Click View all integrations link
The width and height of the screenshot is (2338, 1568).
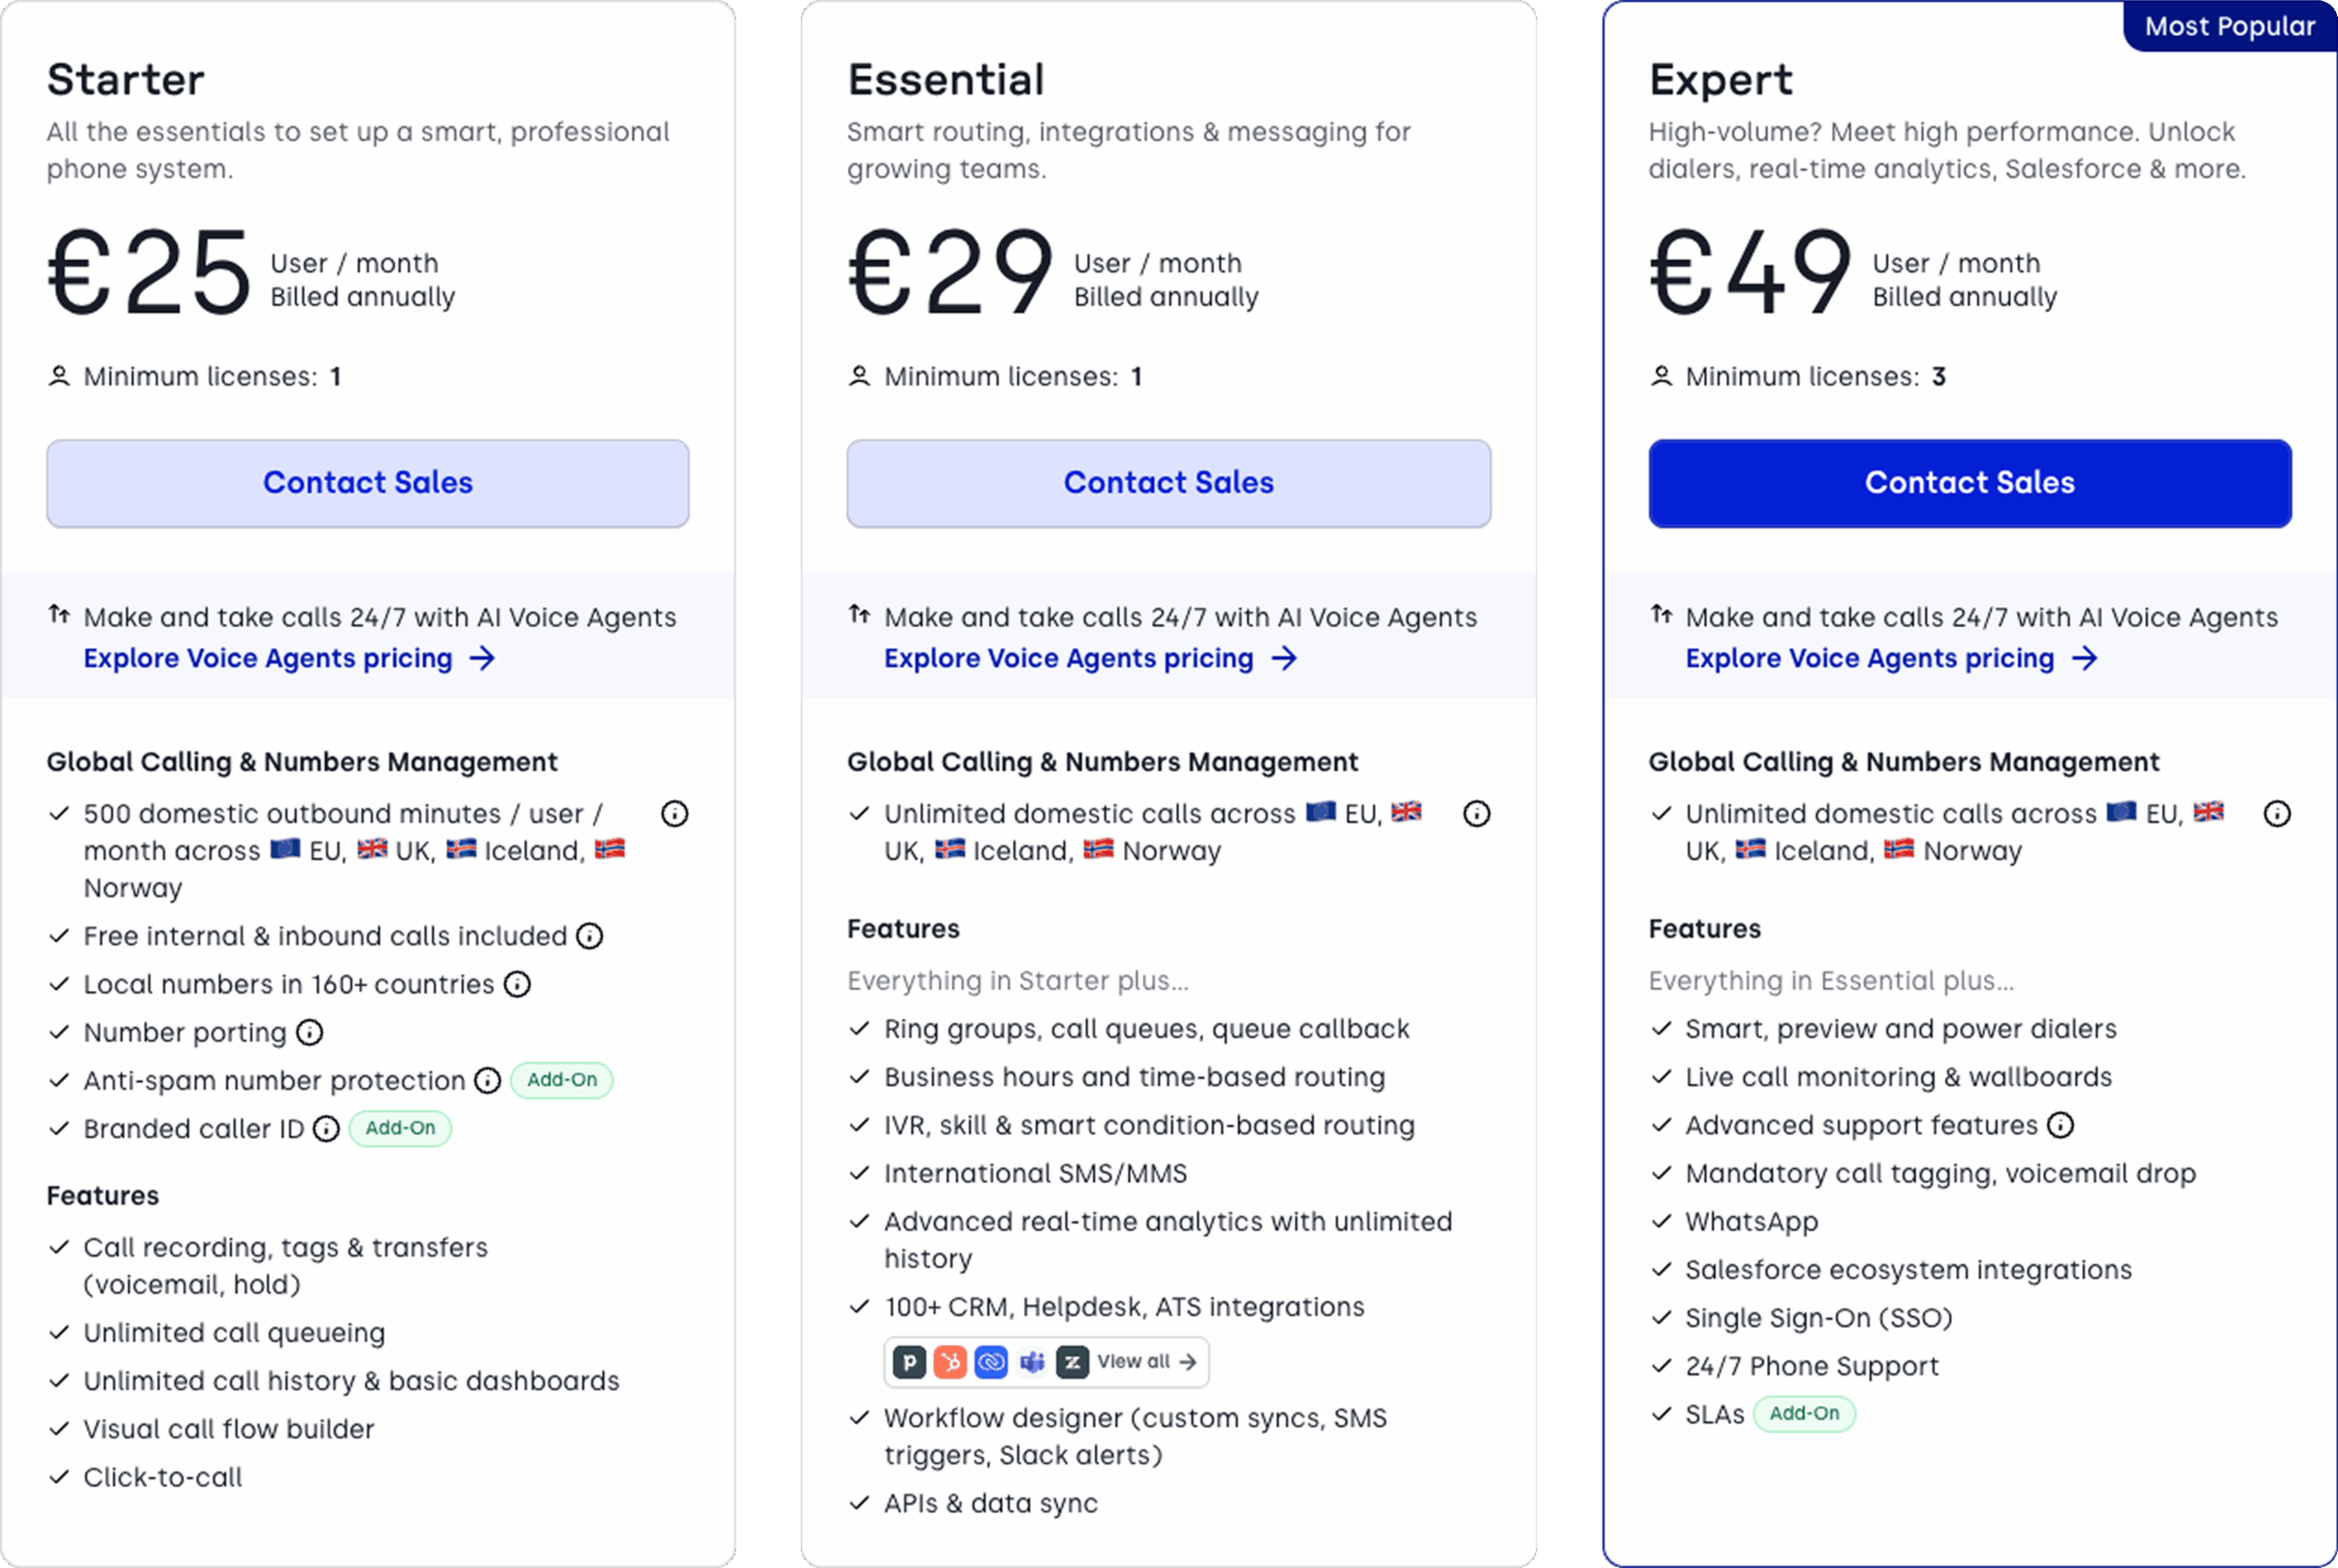(x=1146, y=1362)
